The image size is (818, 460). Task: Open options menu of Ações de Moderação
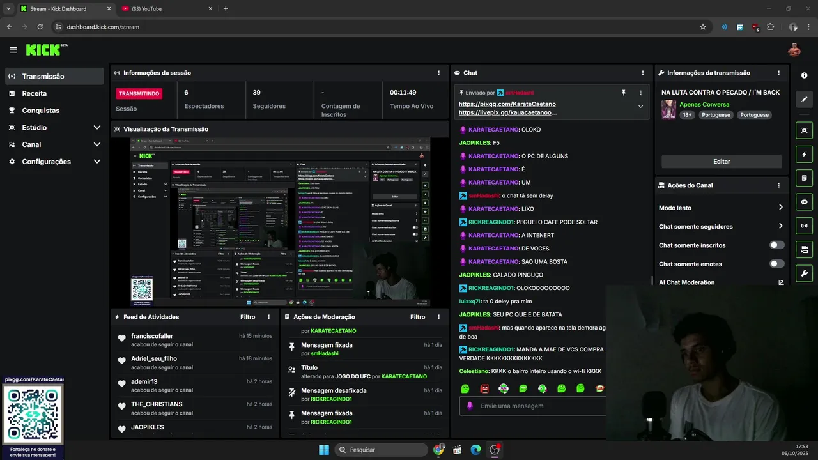point(438,317)
